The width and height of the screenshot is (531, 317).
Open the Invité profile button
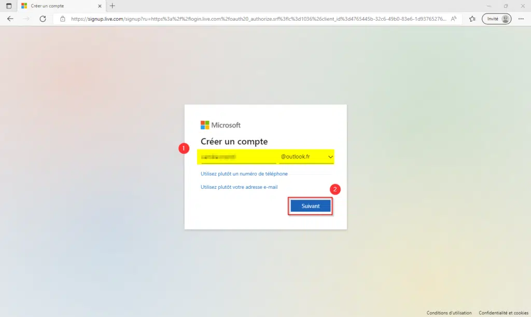[x=496, y=19]
